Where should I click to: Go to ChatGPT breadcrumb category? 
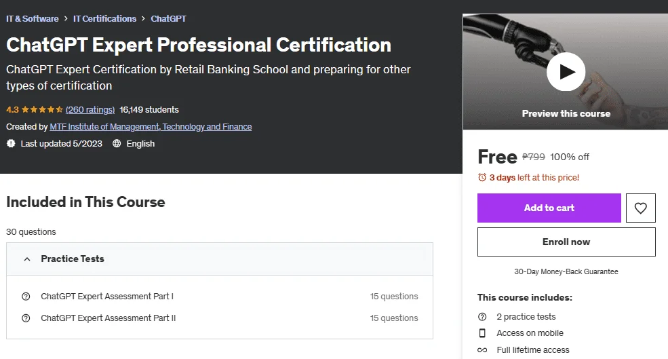[168, 19]
